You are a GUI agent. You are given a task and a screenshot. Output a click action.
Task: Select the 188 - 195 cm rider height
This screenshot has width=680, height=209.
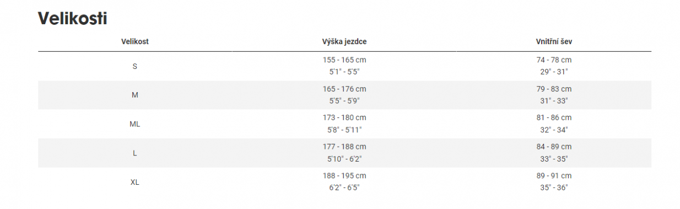point(344,175)
